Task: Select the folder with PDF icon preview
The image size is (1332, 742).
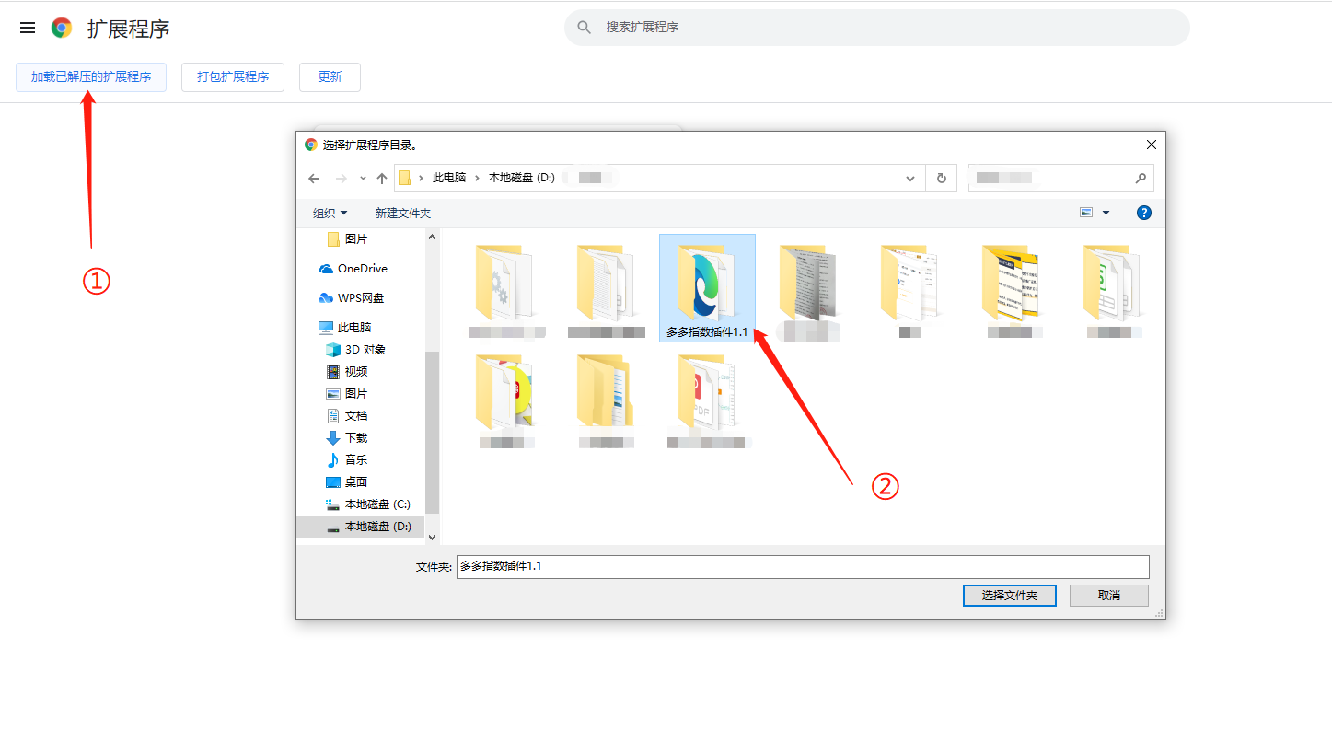Action: pyautogui.click(x=707, y=400)
